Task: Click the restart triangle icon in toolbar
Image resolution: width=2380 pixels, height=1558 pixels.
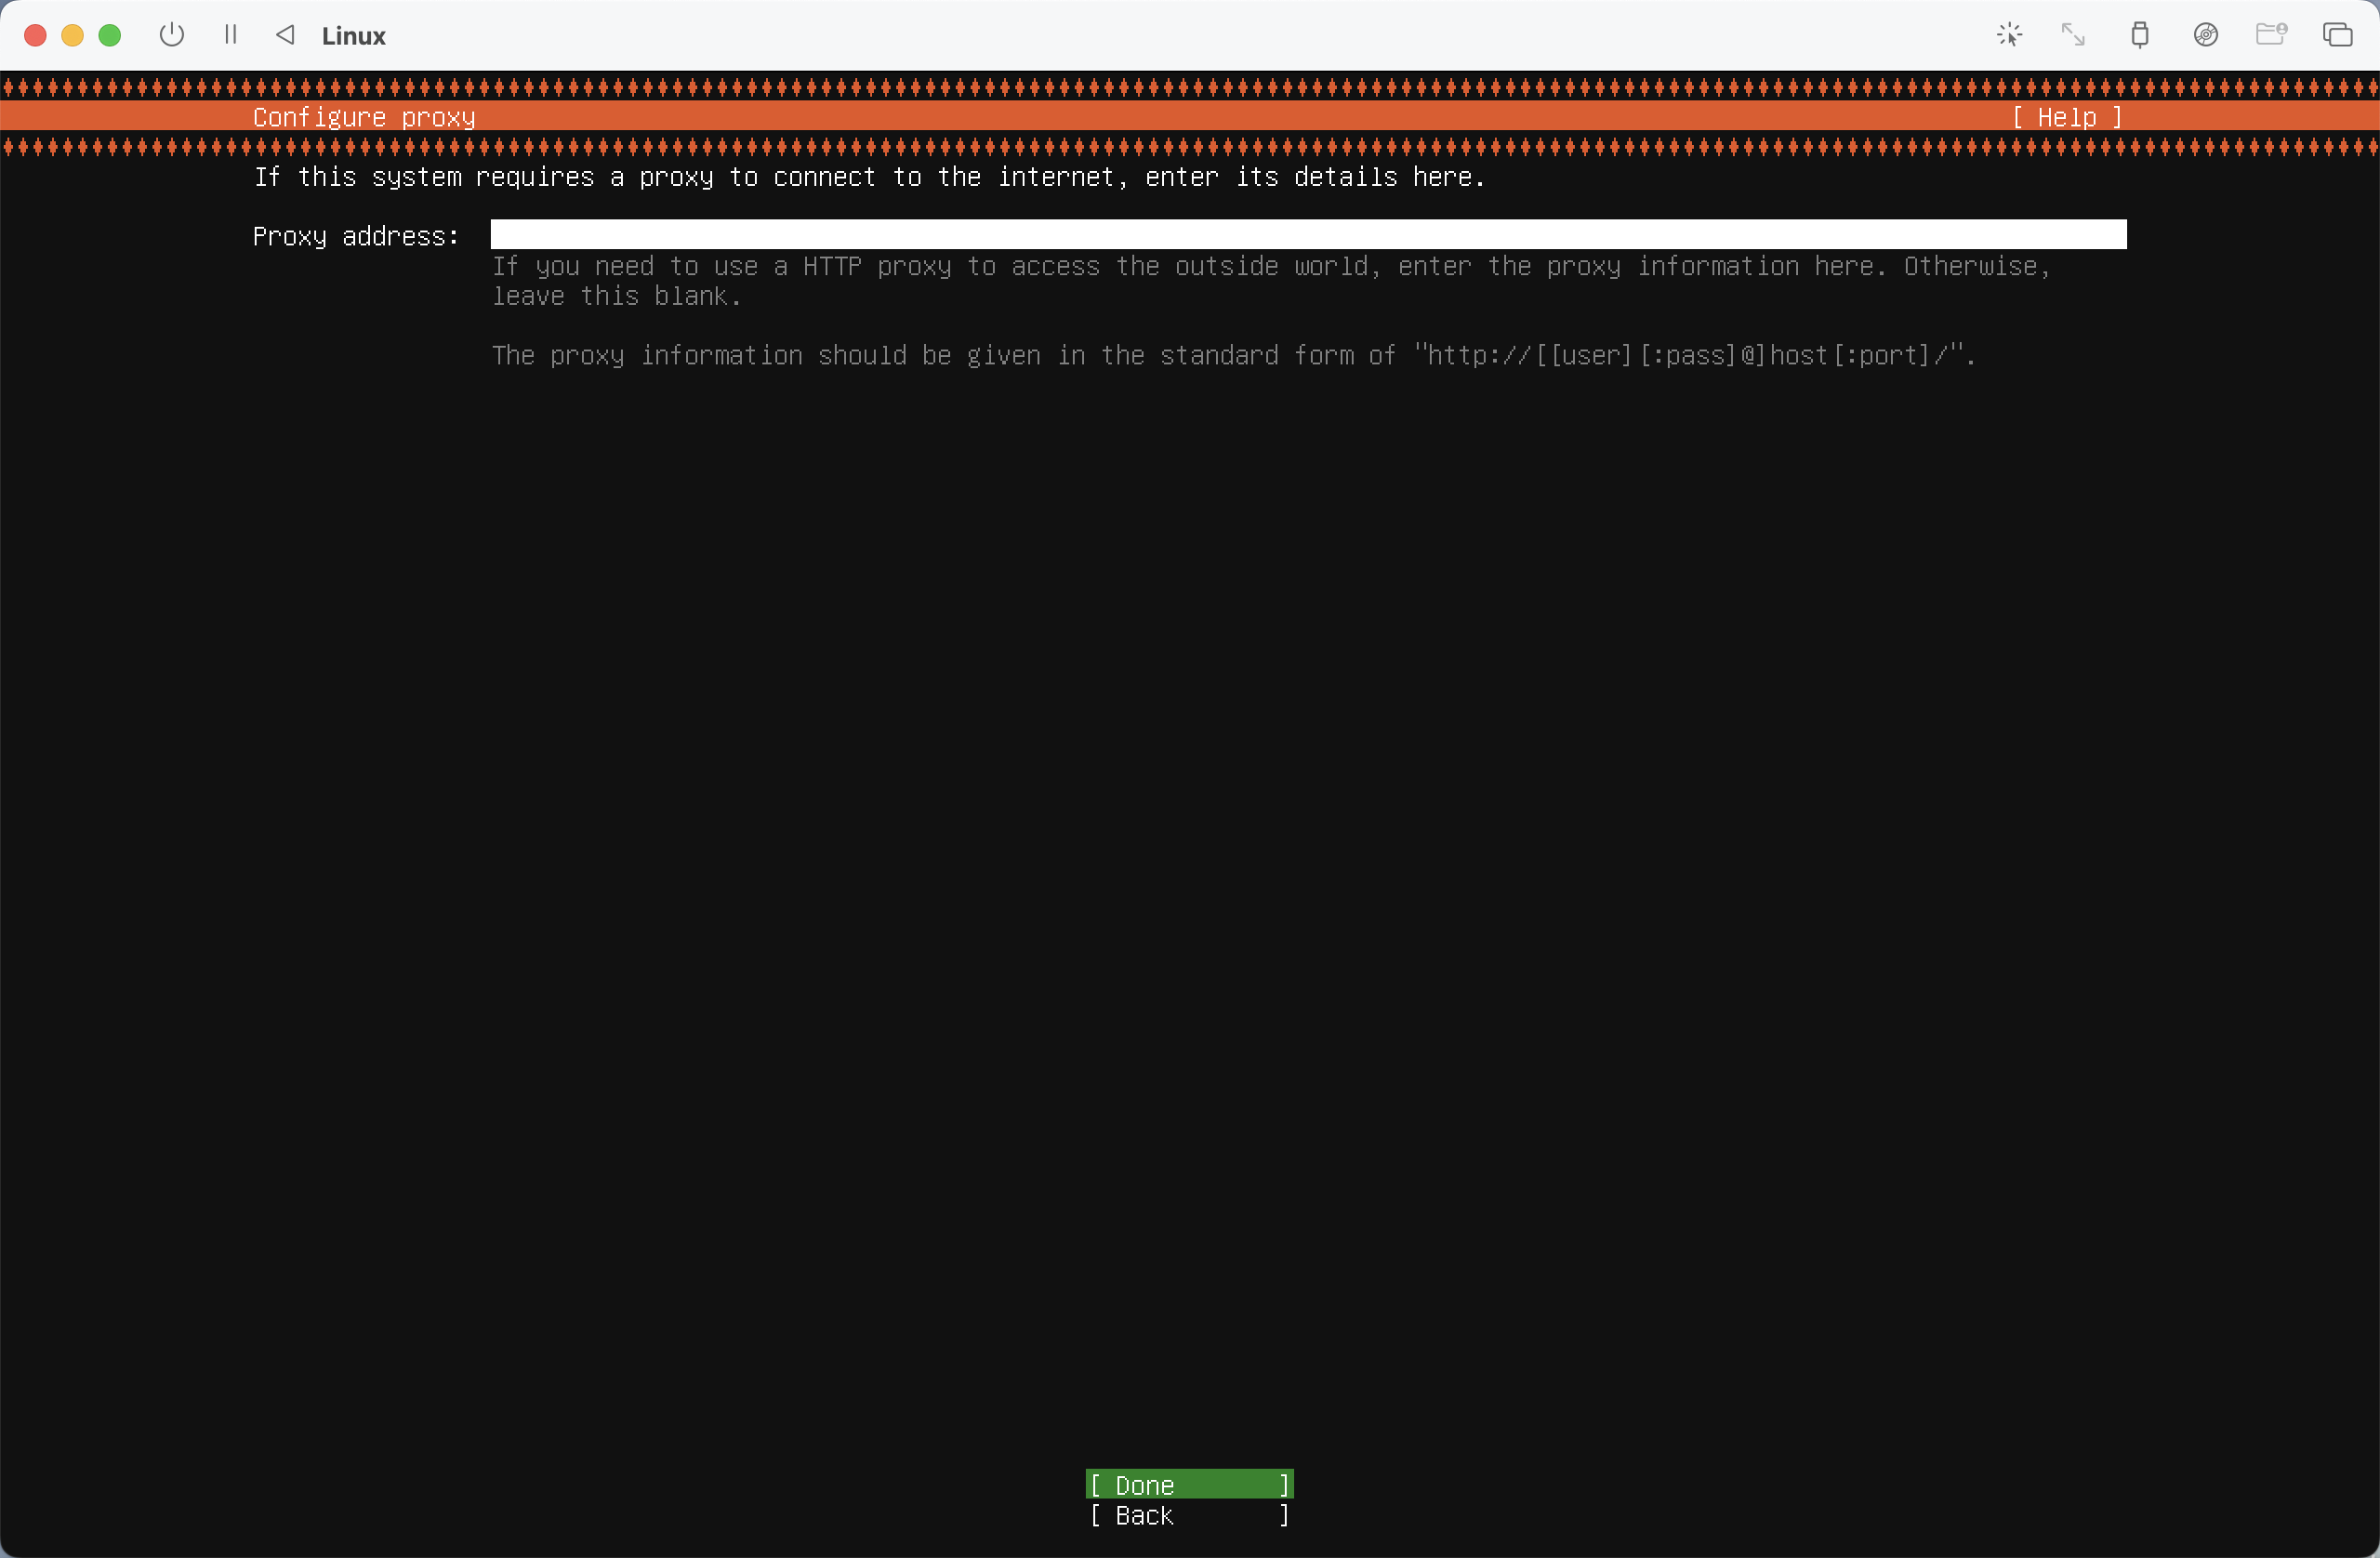Action: pyautogui.click(x=286, y=35)
